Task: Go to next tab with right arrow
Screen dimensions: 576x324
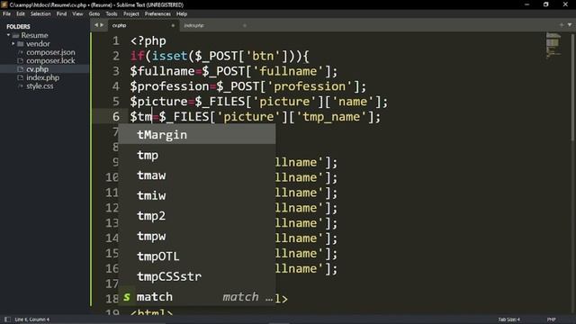Action: click(x=102, y=25)
